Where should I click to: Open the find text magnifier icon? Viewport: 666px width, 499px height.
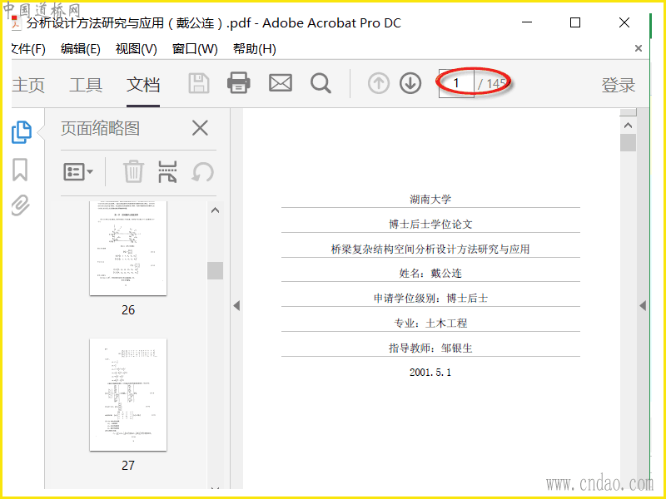321,83
